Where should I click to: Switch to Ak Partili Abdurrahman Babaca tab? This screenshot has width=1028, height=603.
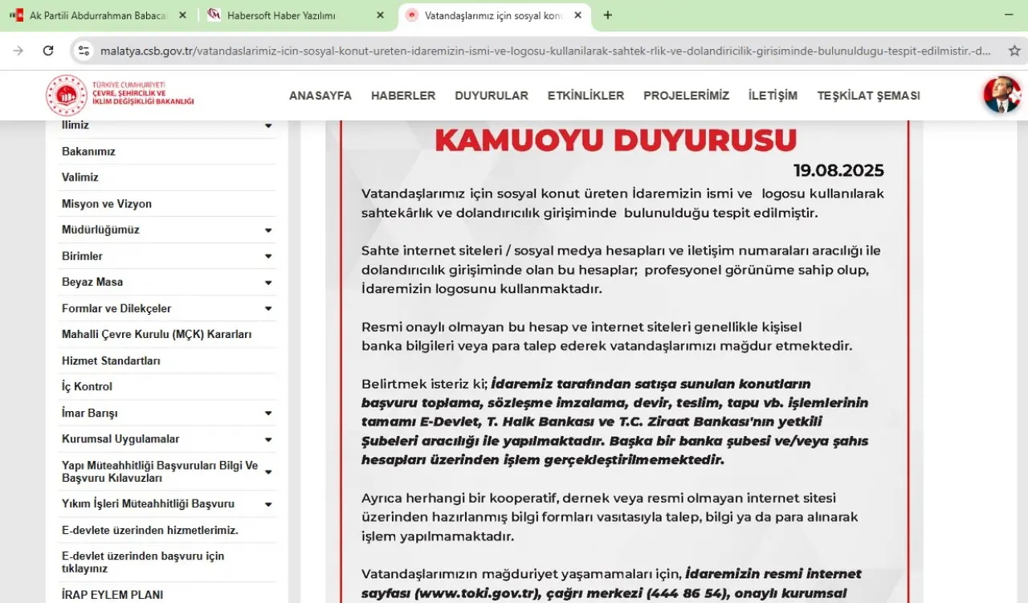point(98,15)
